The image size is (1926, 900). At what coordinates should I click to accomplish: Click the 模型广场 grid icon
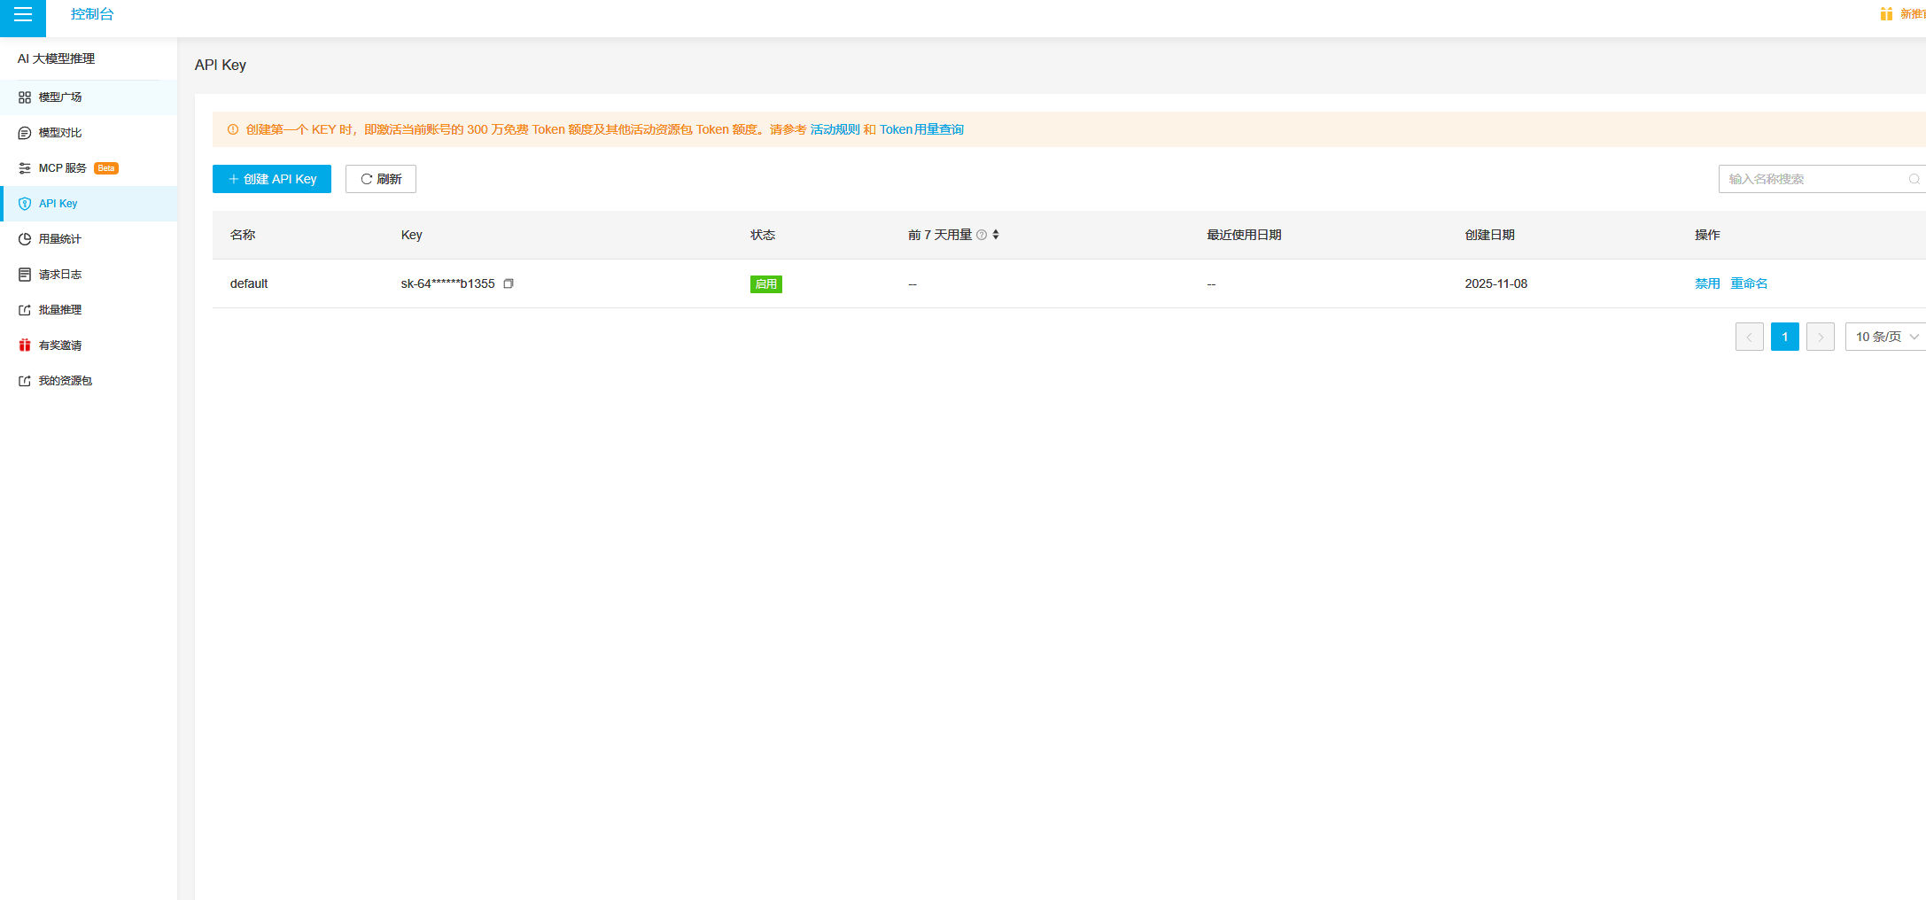(x=25, y=97)
